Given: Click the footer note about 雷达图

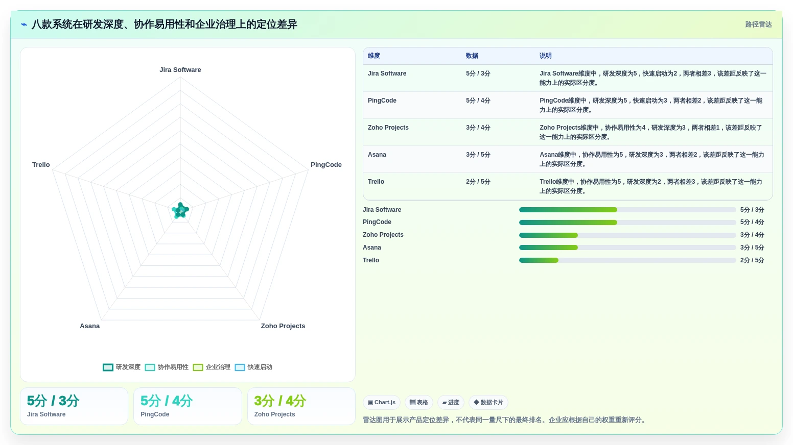Looking at the screenshot, I should point(505,421).
